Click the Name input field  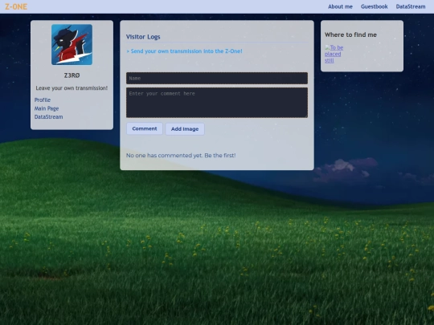pyautogui.click(x=217, y=78)
